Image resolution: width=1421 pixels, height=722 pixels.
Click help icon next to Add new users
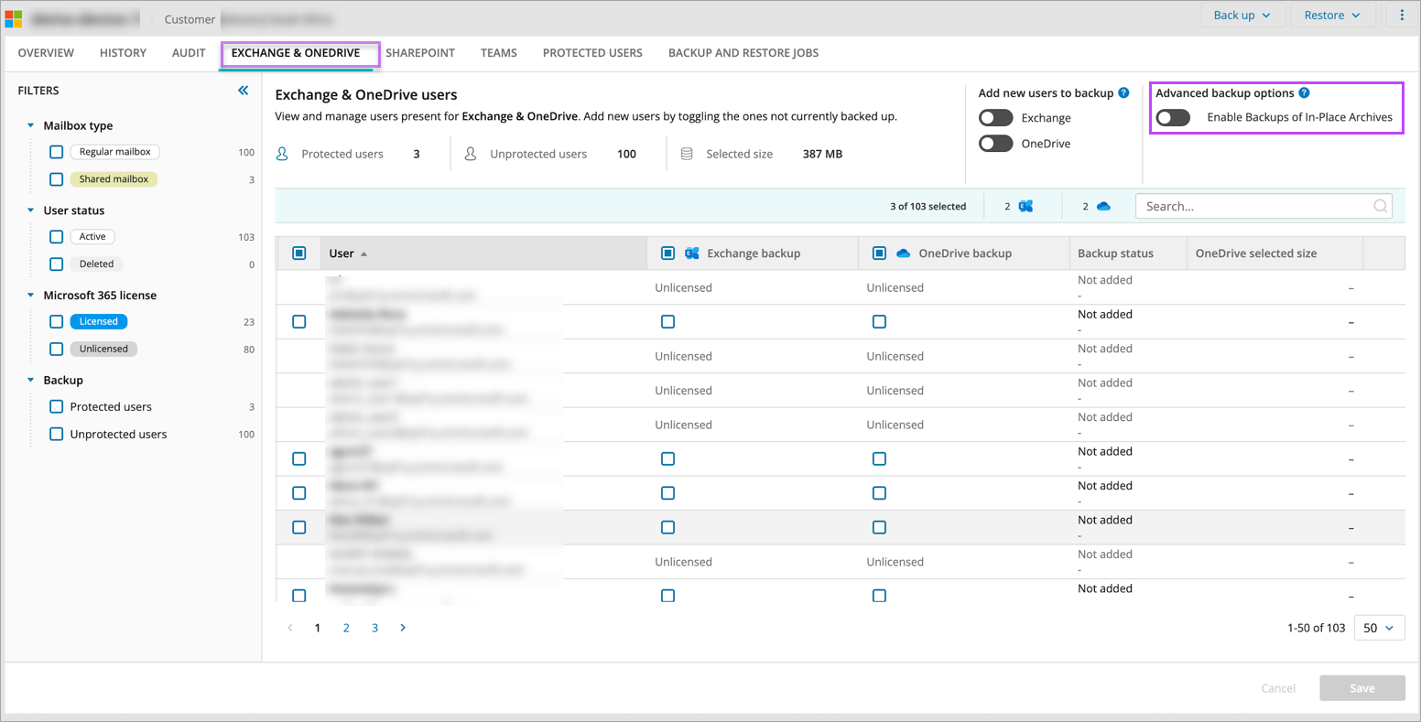1123,92
